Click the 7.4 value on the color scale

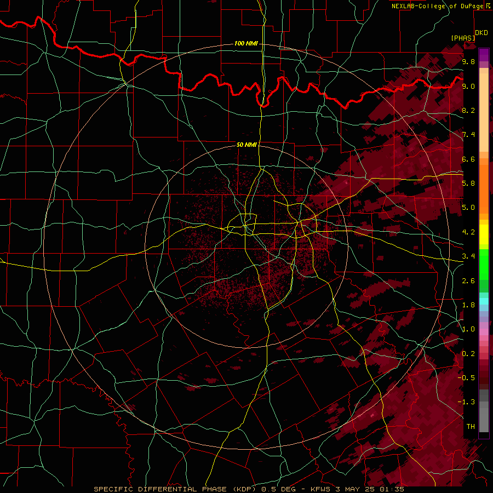tap(468, 135)
